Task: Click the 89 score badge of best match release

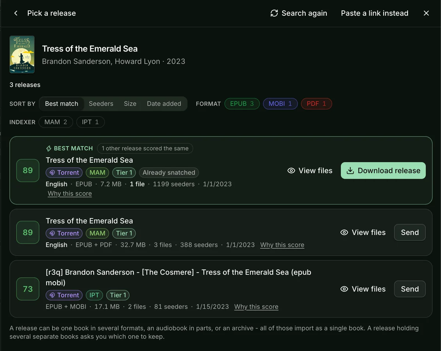Action: pos(28,170)
